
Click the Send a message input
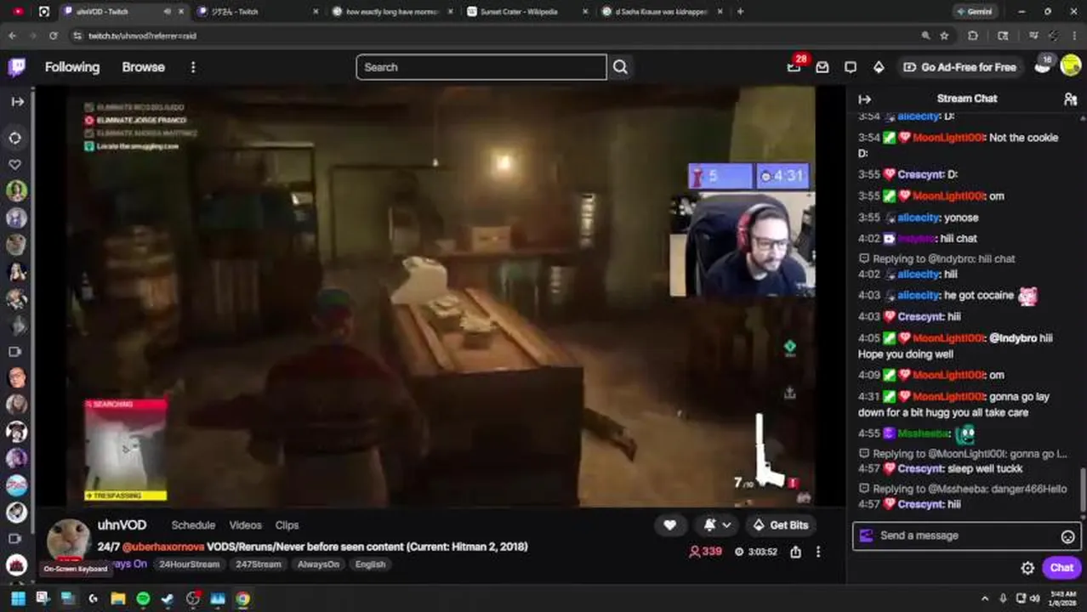967,535
